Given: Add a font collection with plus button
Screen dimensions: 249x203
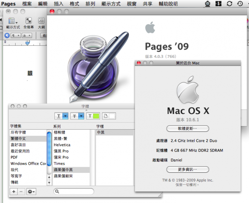Looking at the screenshot, I should [x=14, y=192].
